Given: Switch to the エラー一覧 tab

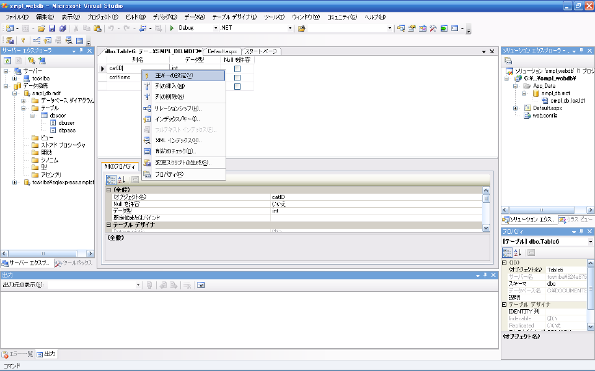Looking at the screenshot, I should click(17, 354).
